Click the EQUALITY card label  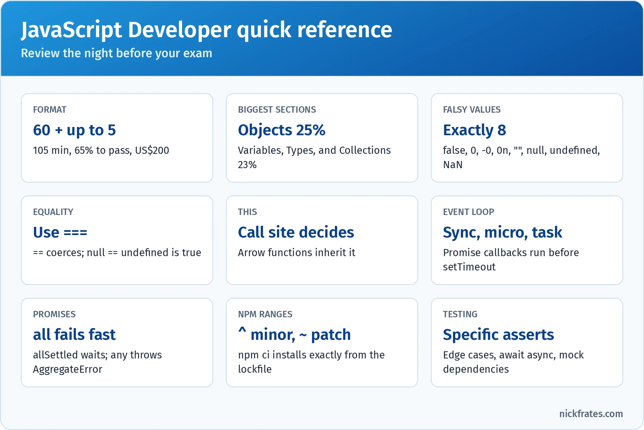[x=53, y=212]
